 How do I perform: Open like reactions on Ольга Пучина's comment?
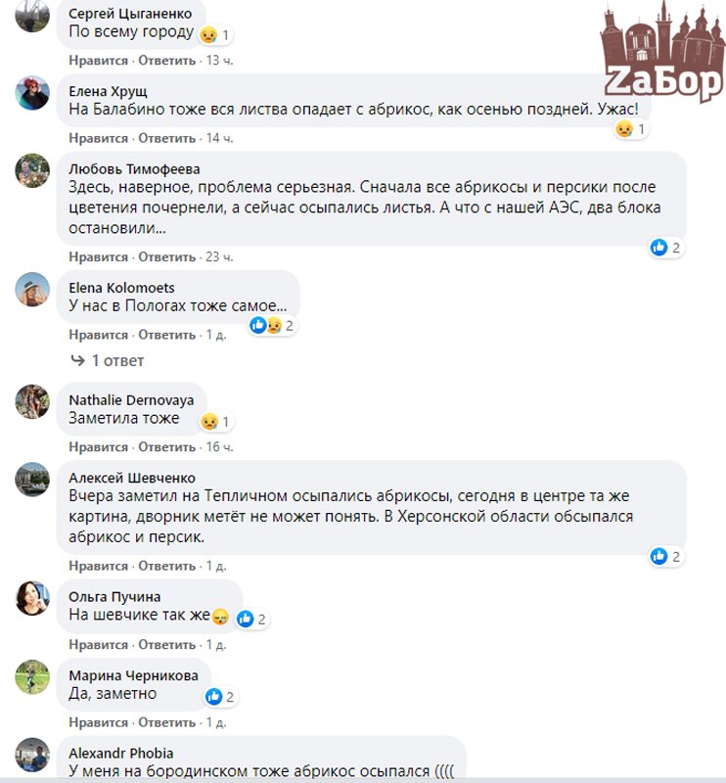[251, 620]
